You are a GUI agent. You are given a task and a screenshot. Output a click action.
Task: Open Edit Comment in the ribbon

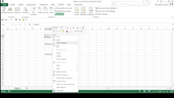tap(33, 11)
